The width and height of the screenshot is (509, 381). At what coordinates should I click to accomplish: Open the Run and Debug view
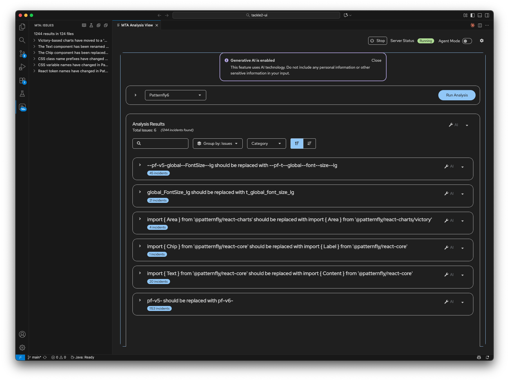pos(22,67)
